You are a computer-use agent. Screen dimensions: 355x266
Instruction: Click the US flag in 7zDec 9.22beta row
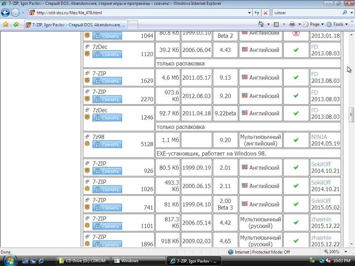pos(245,113)
